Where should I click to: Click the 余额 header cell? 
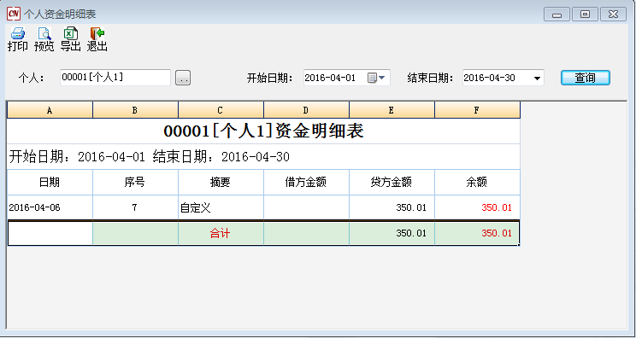(x=477, y=182)
